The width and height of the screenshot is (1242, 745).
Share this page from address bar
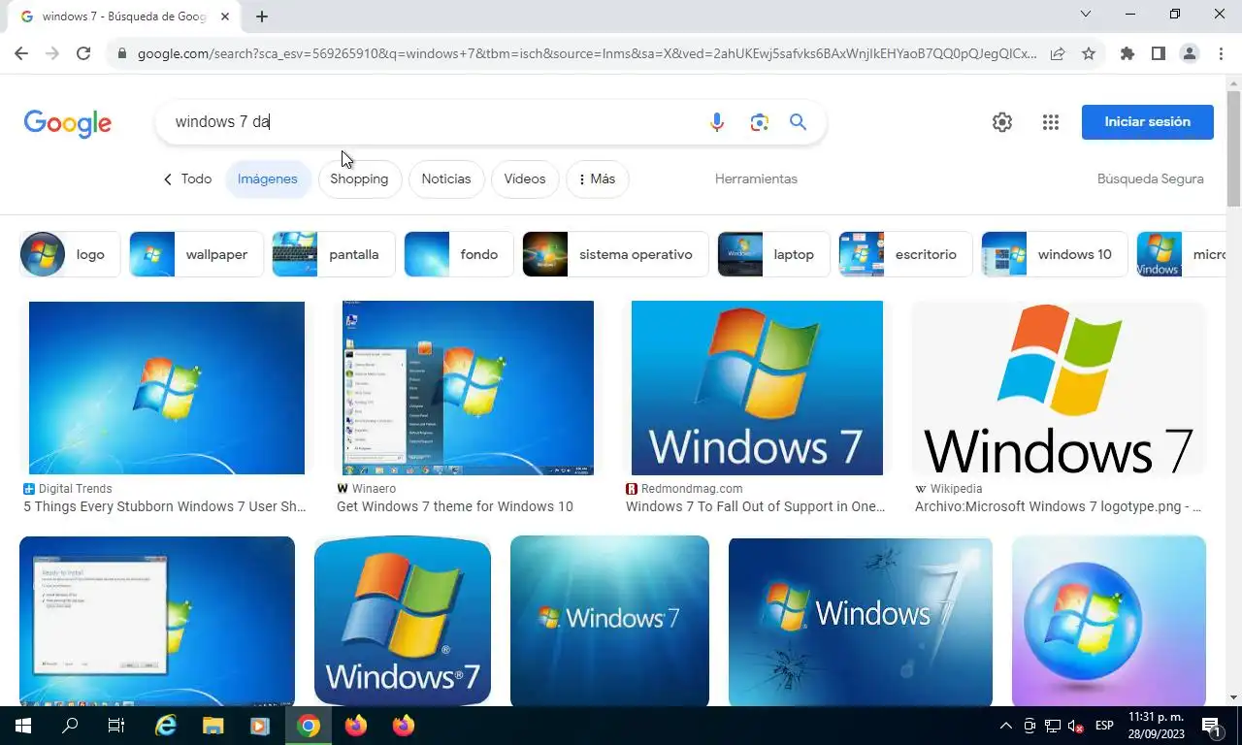[x=1058, y=53]
